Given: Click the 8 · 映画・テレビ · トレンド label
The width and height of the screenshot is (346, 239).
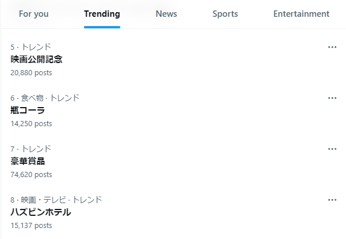Looking at the screenshot, I should [56, 200].
